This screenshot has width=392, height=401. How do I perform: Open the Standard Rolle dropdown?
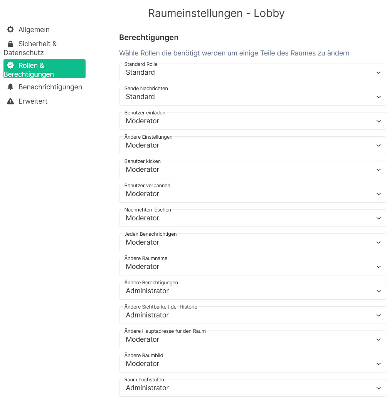pos(252,73)
